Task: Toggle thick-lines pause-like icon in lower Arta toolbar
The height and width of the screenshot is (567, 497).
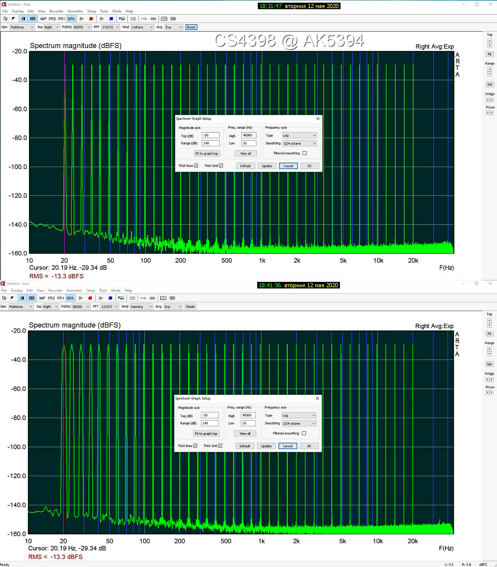Action: [x=22, y=298]
